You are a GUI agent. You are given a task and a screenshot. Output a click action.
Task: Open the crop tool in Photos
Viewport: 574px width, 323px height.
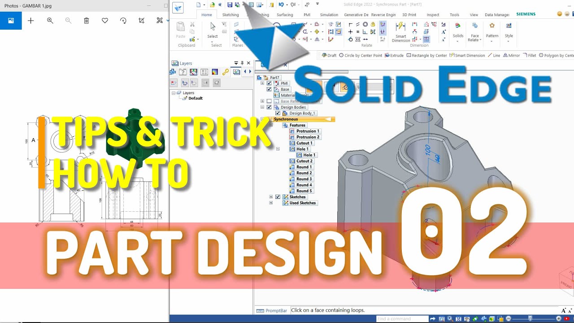pos(142,21)
